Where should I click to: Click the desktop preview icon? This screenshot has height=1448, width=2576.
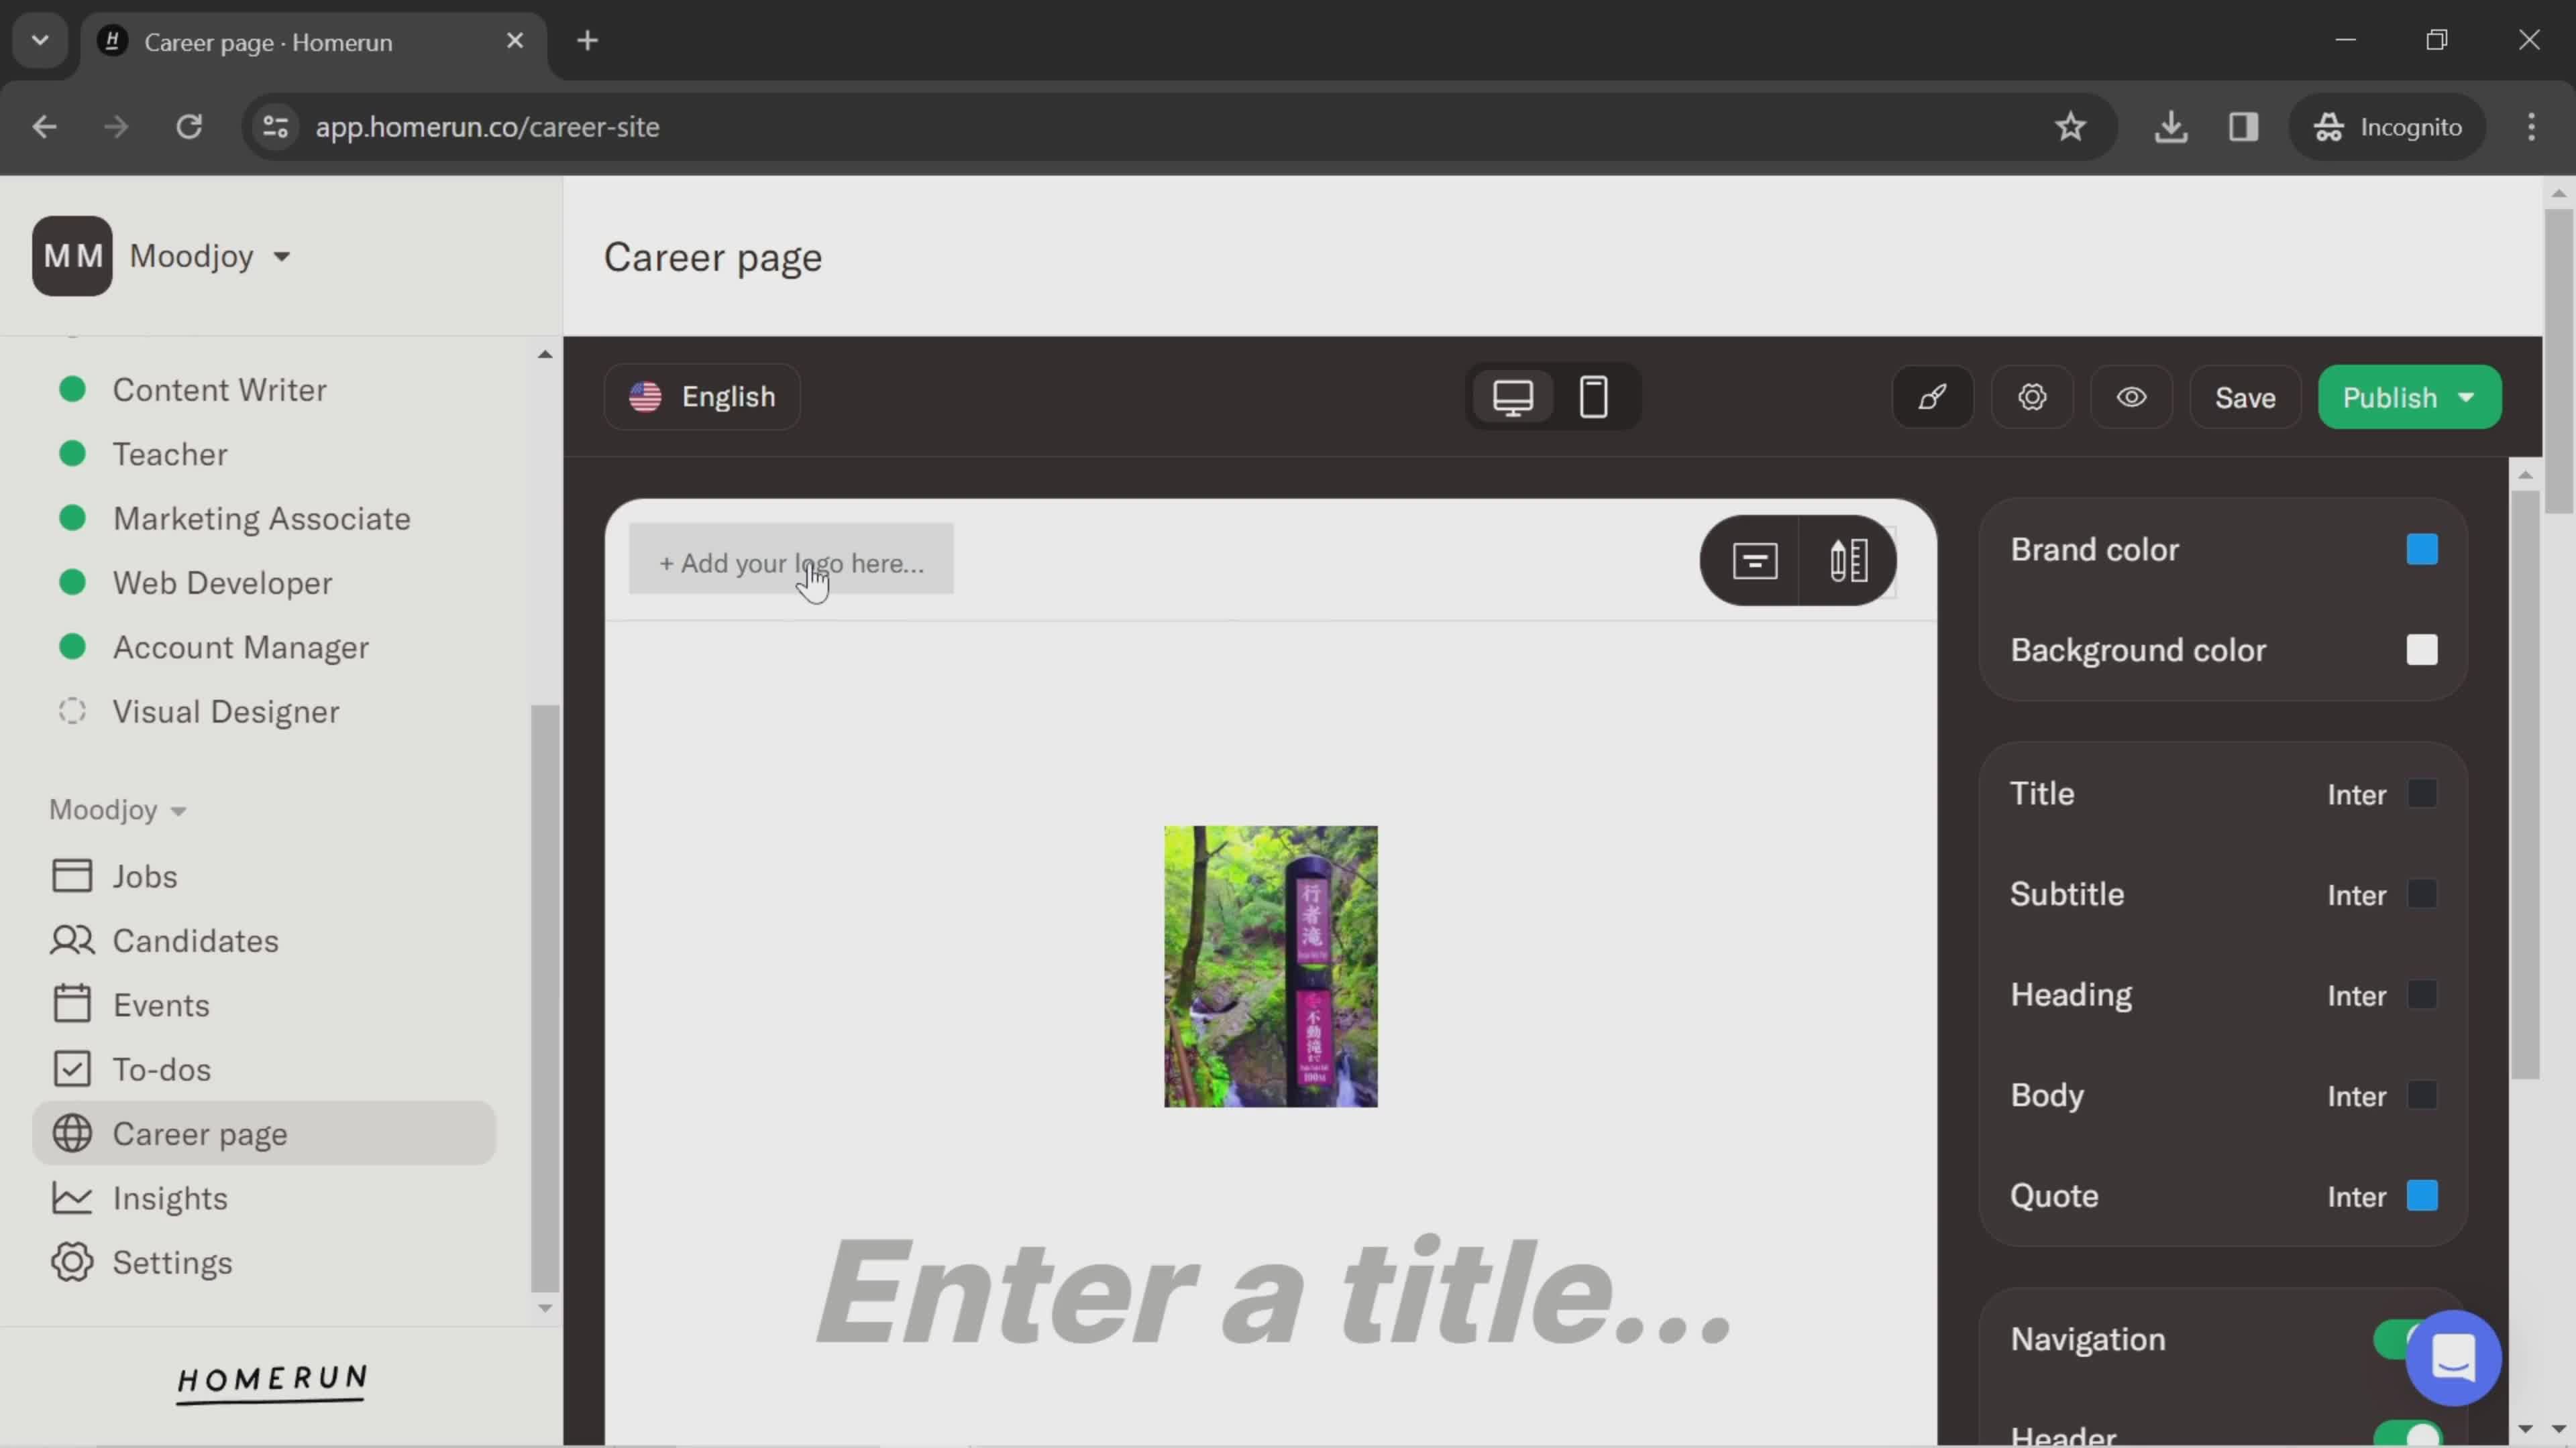(x=1513, y=396)
